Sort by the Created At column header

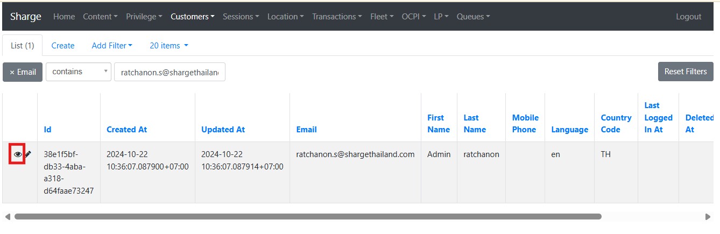(x=126, y=130)
